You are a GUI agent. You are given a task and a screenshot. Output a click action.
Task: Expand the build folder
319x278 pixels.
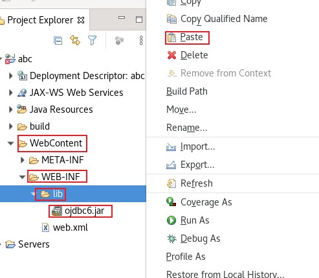click(10, 126)
